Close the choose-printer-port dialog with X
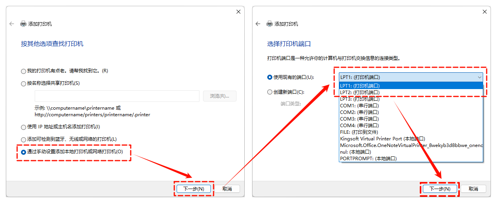496x203 pixels. pyautogui.click(x=484, y=12)
